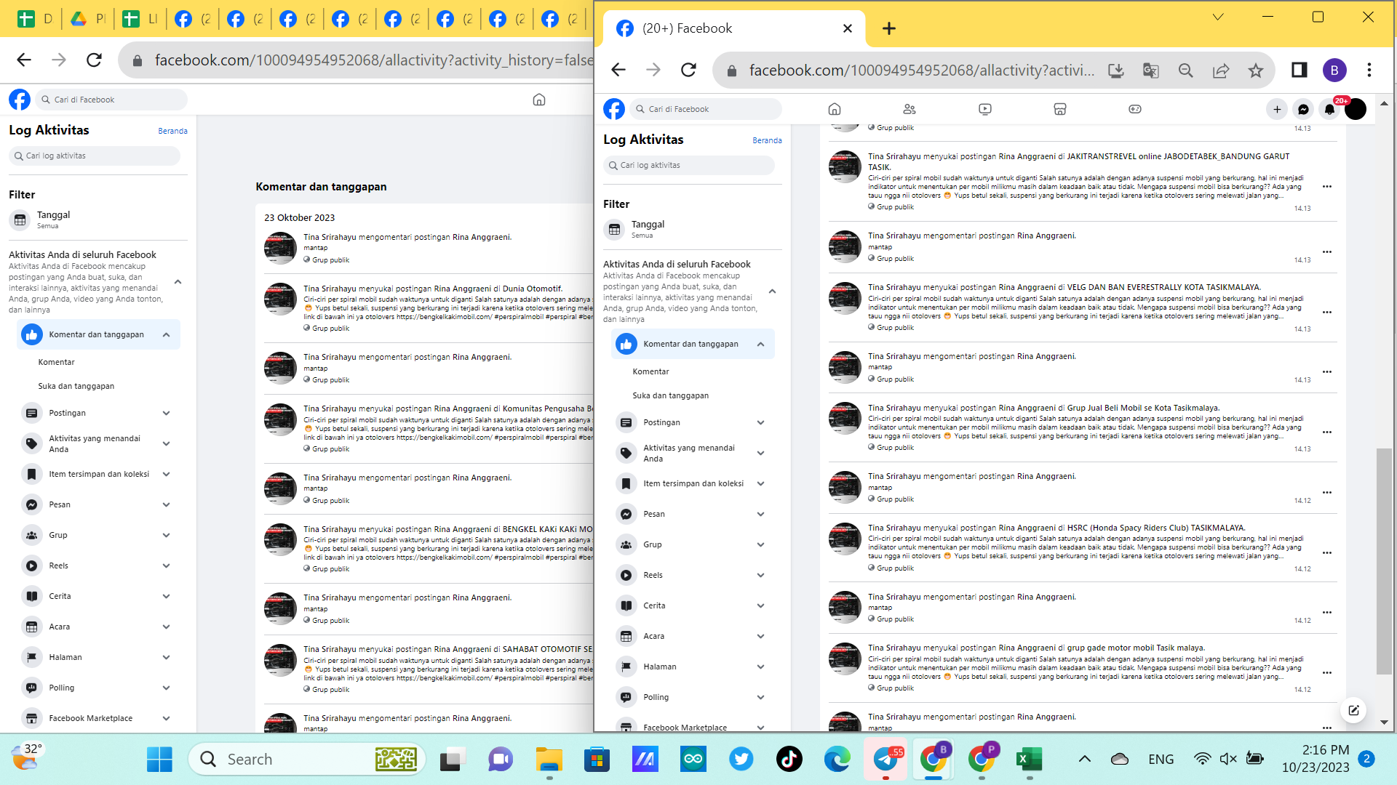Open the Watch video icon in top navigation
1397x785 pixels.
pyautogui.click(x=984, y=109)
